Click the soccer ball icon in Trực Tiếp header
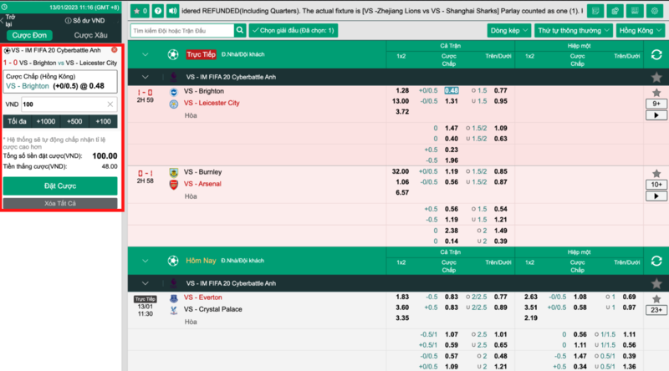Image resolution: width=669 pixels, height=371 pixels. [173, 54]
